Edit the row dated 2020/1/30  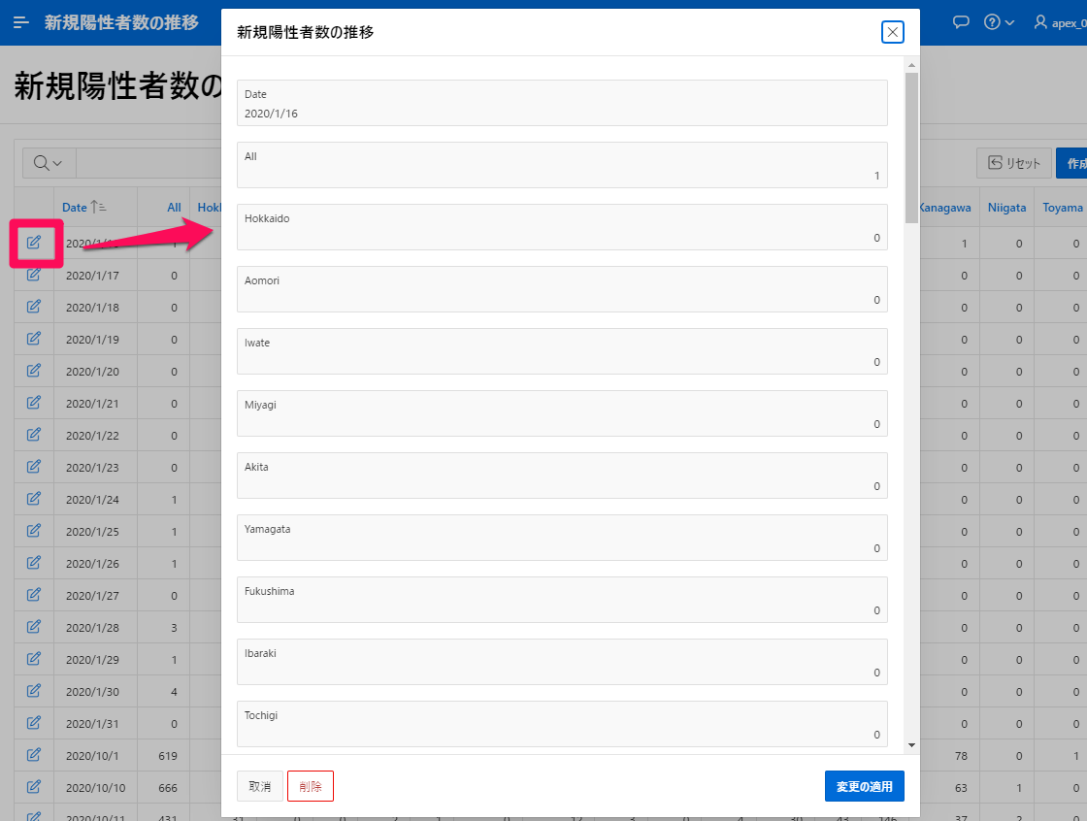33,691
